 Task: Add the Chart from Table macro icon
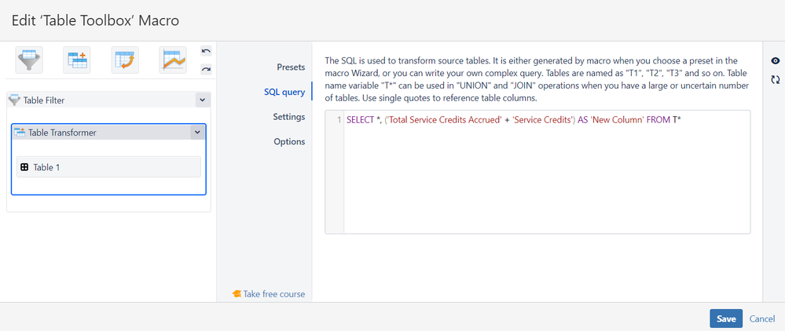coord(173,60)
